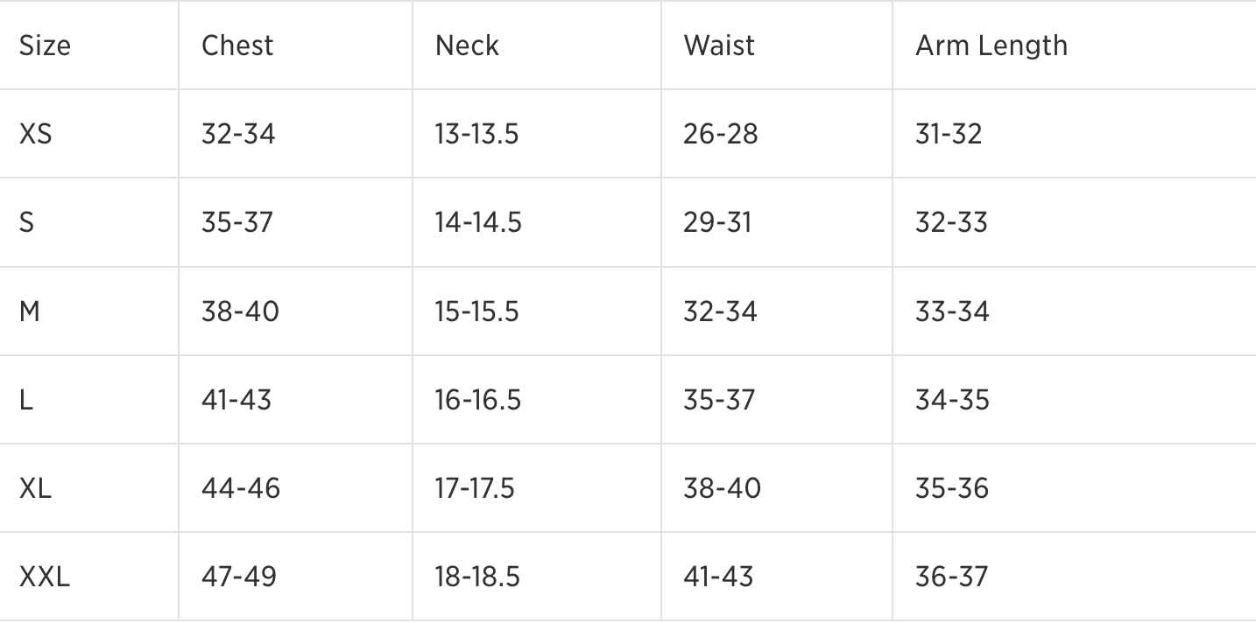Click the Arm Length column header
Viewport: 1256px width, 623px height.
991,45
